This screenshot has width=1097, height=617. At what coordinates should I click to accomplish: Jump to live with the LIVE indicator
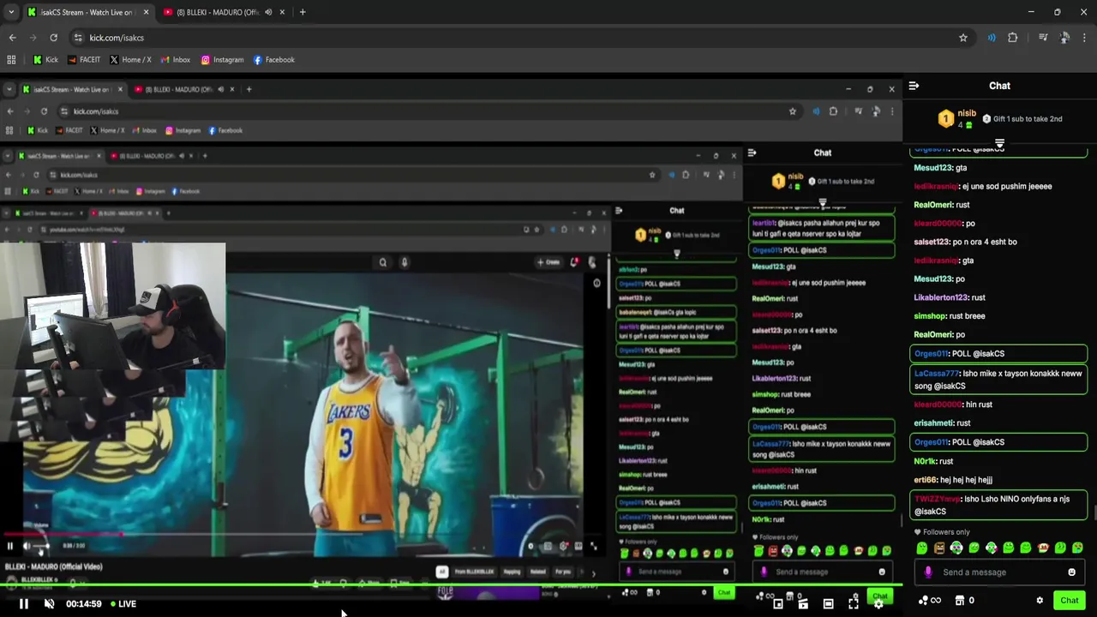123,604
